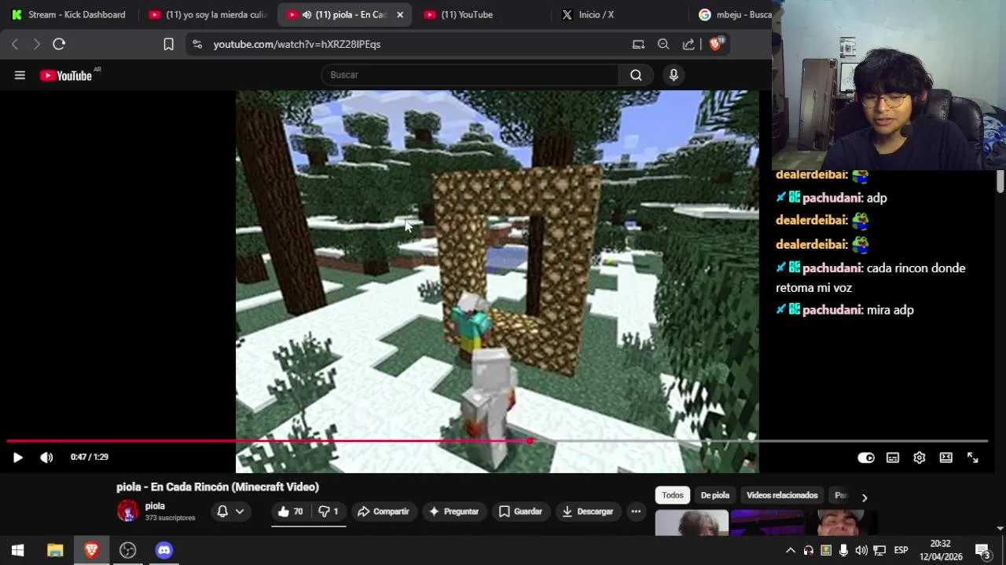The height and width of the screenshot is (565, 1006).
Task: Save video with Guardar button
Action: [520, 511]
